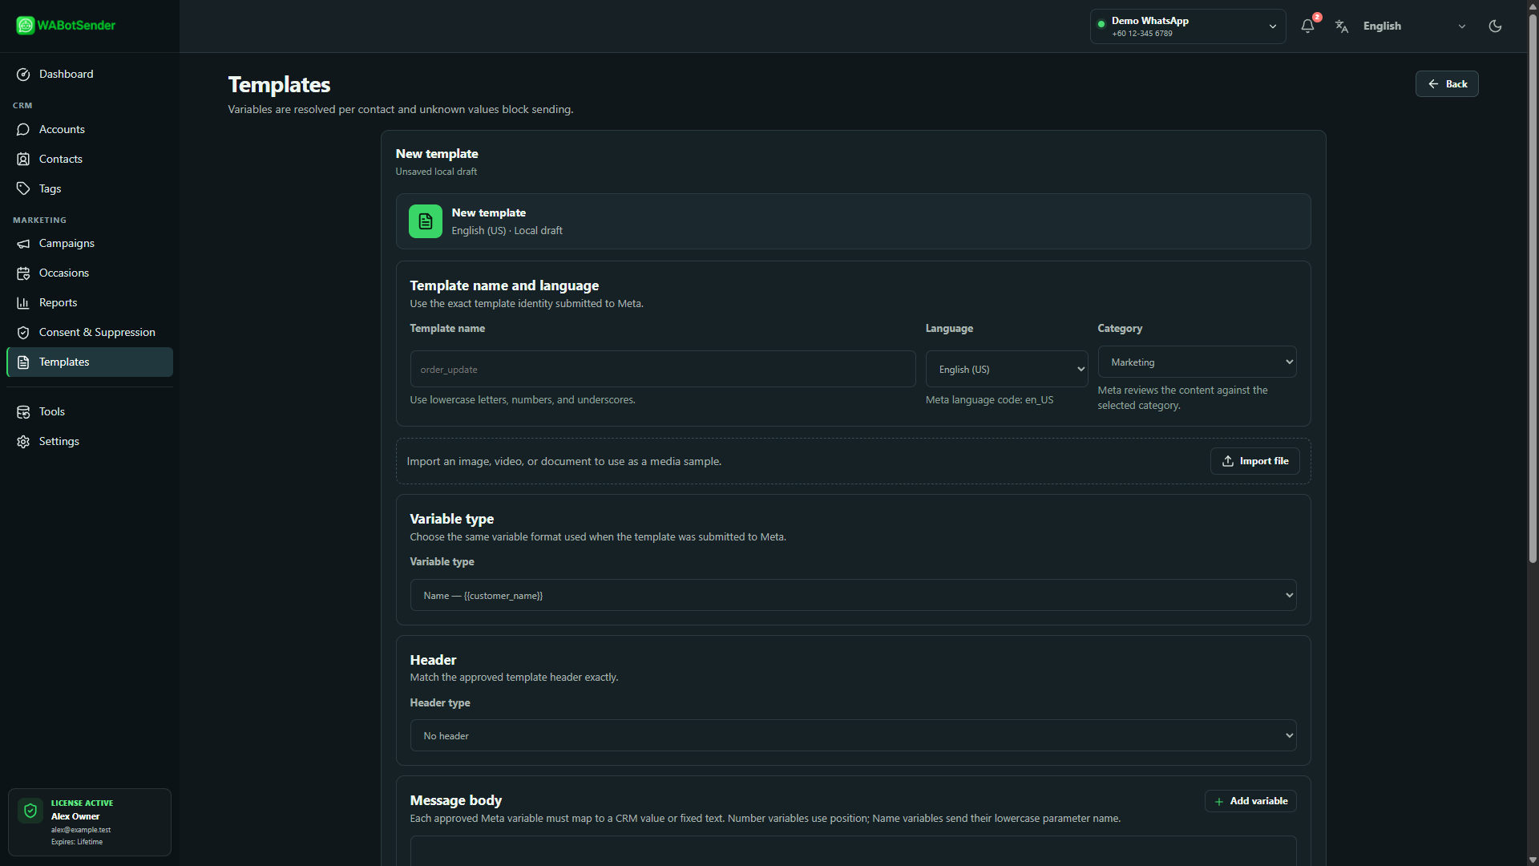Open the Variable type dropdown
The width and height of the screenshot is (1539, 866).
click(x=853, y=595)
